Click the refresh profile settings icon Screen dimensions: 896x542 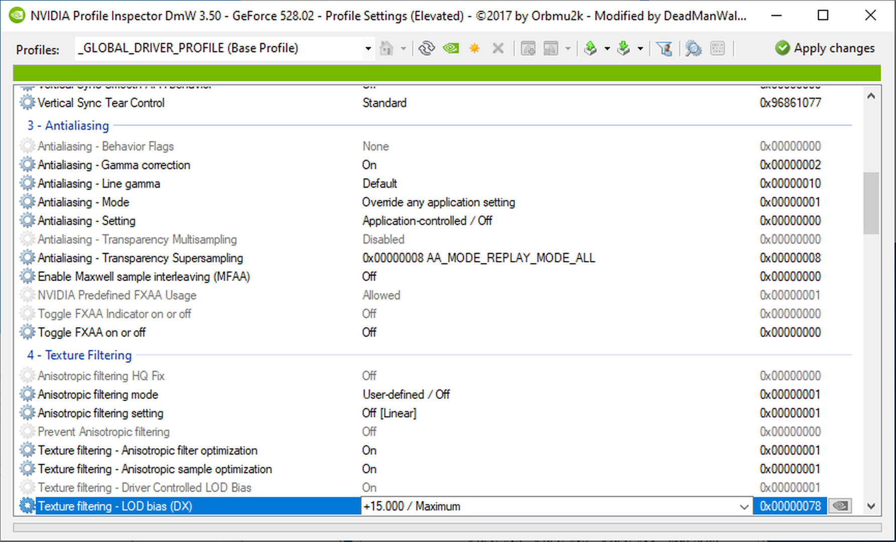pyautogui.click(x=427, y=48)
